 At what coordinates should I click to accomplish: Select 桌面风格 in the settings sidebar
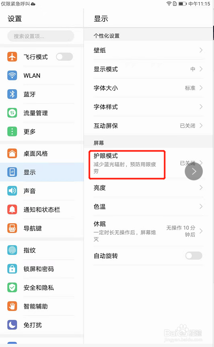tap(42, 153)
